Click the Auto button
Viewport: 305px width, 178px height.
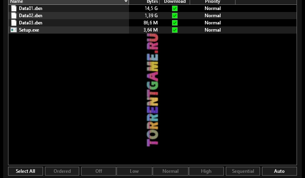pos(279,171)
